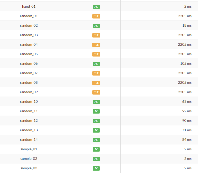Click the 2205 ms time for random_01
Viewport: 198px width, 176px height.
(185, 16)
